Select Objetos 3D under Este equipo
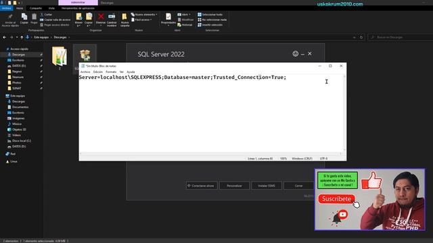Viewport: 433px width, 243px height. 19,130
